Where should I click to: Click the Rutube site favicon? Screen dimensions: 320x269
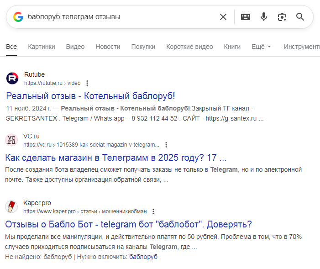(12, 79)
